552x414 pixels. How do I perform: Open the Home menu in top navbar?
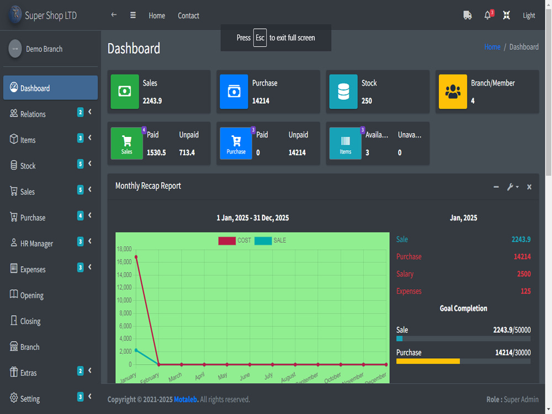[x=157, y=15]
